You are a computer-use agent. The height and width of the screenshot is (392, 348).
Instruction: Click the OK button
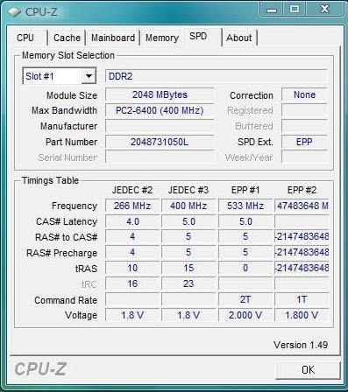(308, 370)
